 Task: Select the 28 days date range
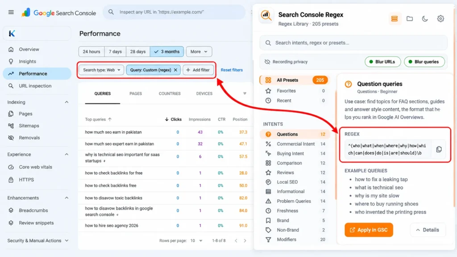click(x=138, y=52)
